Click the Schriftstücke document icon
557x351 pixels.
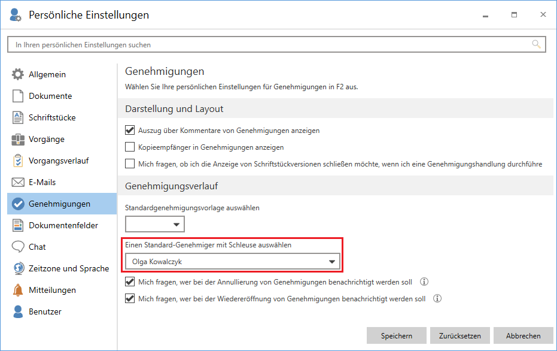point(18,118)
